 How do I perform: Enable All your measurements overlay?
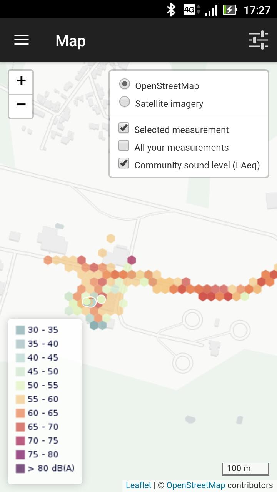(x=124, y=146)
